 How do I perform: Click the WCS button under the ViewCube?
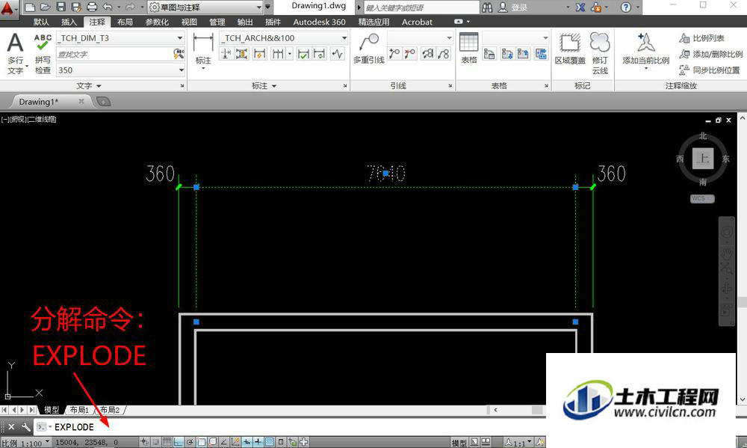coord(702,198)
